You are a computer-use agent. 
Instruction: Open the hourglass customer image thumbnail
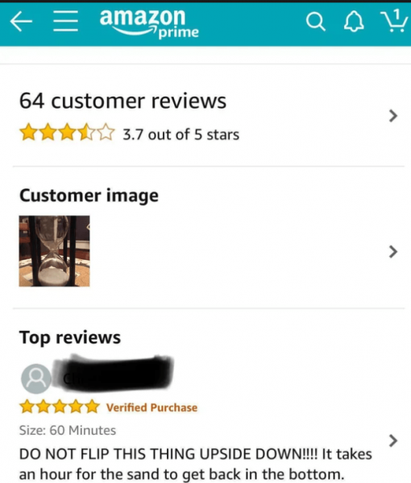[54, 251]
